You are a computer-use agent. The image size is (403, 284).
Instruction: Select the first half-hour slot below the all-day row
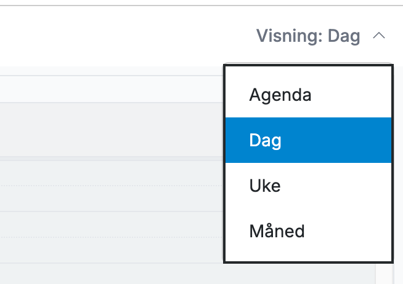click(112, 173)
